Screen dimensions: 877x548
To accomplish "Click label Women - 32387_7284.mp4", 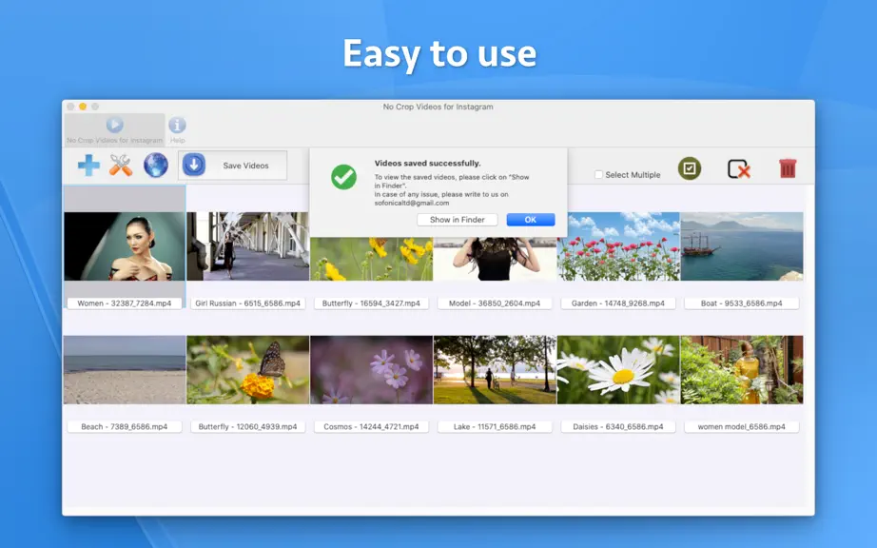I will [x=125, y=303].
